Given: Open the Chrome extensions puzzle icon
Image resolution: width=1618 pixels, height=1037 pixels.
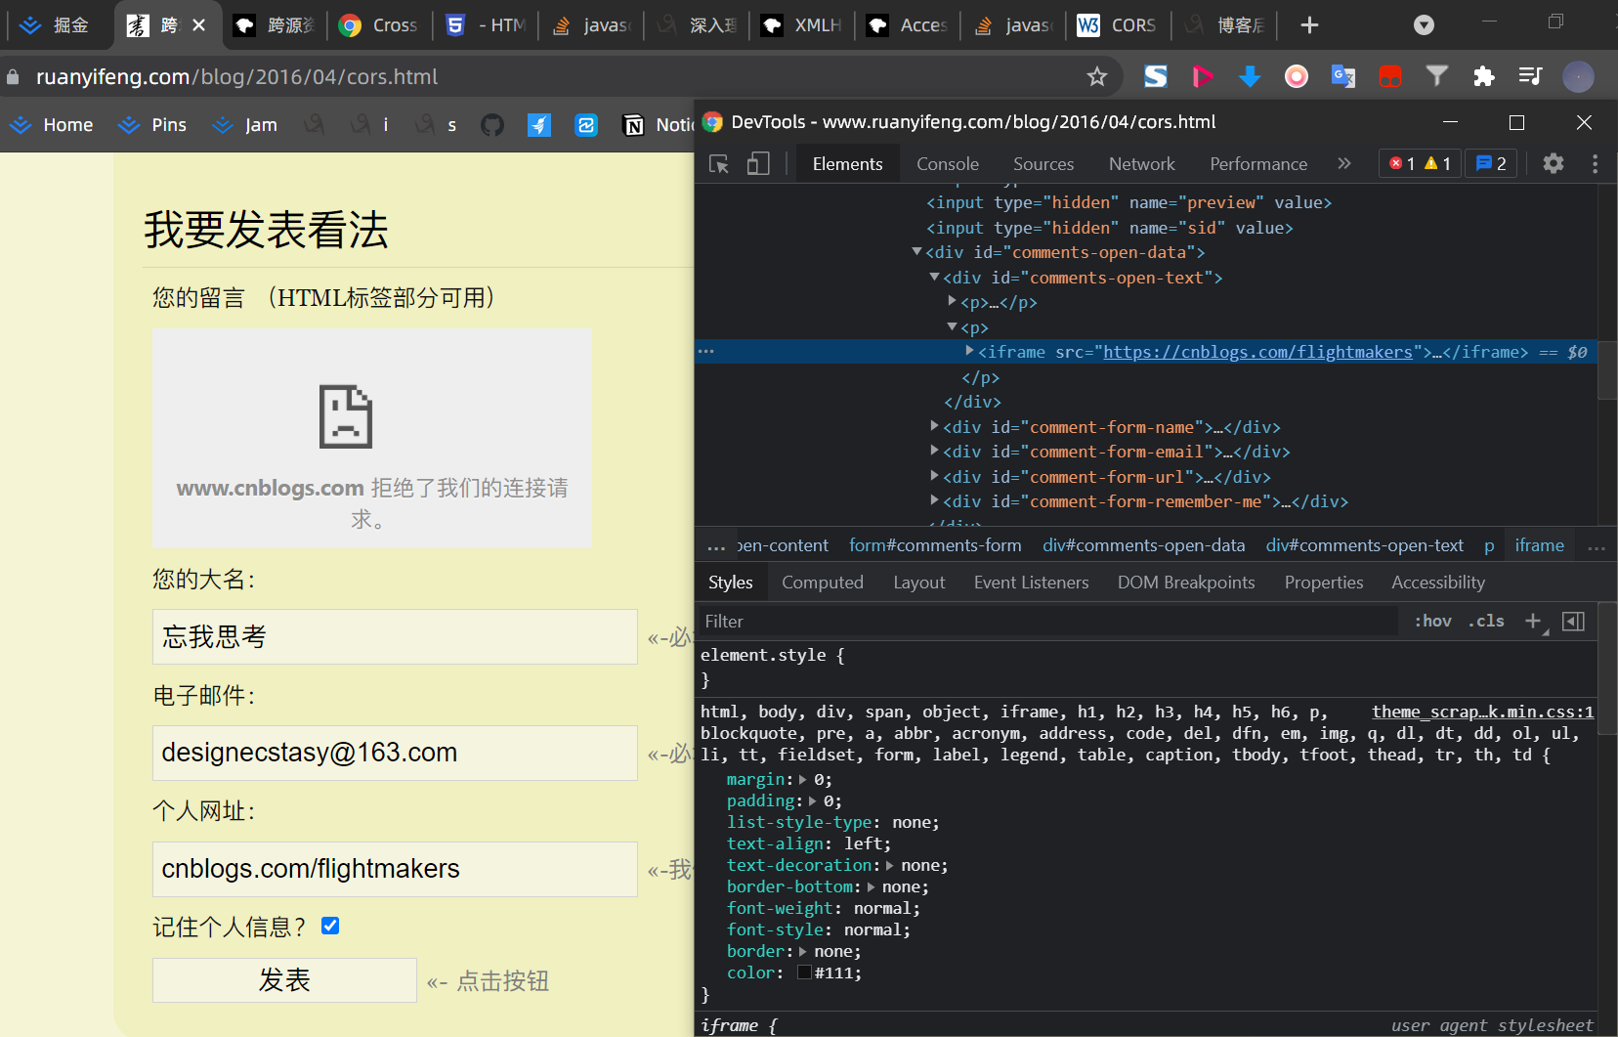Looking at the screenshot, I should click(x=1483, y=76).
